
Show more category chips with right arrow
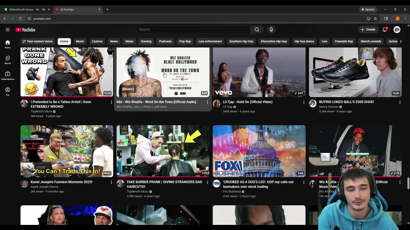[x=400, y=41]
